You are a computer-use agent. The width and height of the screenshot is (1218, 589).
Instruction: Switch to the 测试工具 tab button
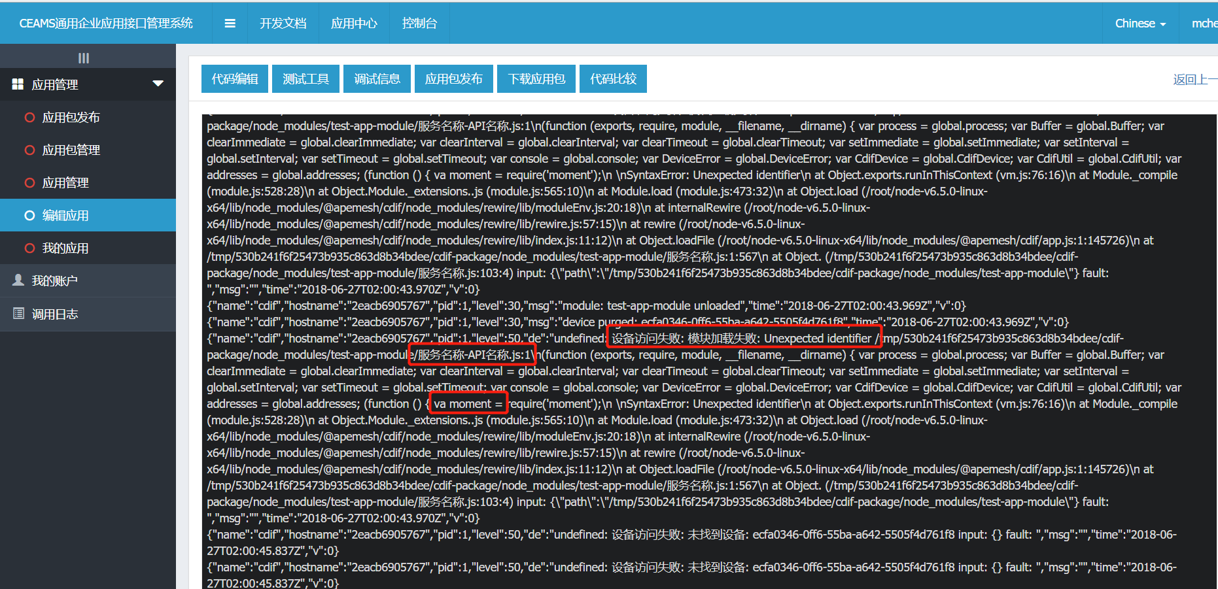(305, 79)
